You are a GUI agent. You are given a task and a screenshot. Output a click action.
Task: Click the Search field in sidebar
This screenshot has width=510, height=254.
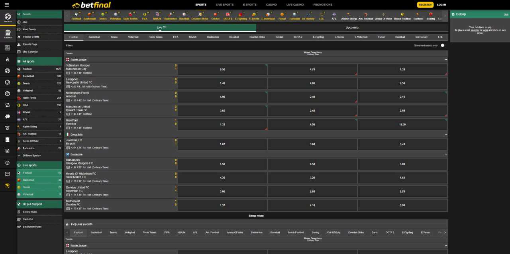pos(39,14)
